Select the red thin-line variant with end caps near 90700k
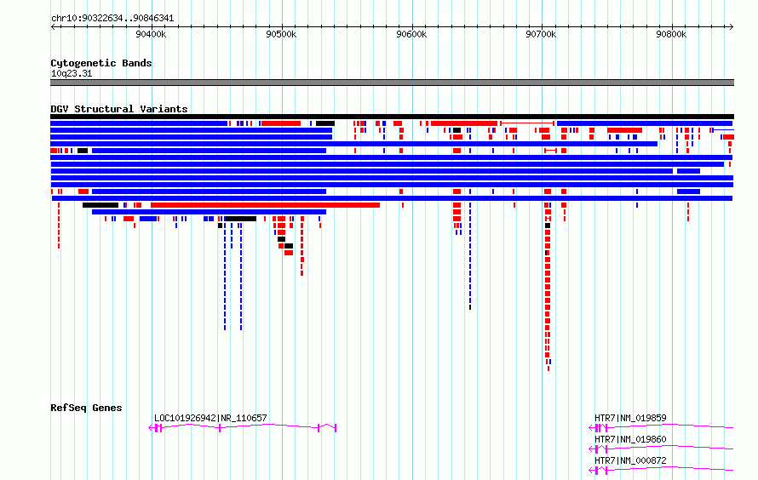Image resolution: width=758 pixels, height=480 pixels. click(x=527, y=123)
